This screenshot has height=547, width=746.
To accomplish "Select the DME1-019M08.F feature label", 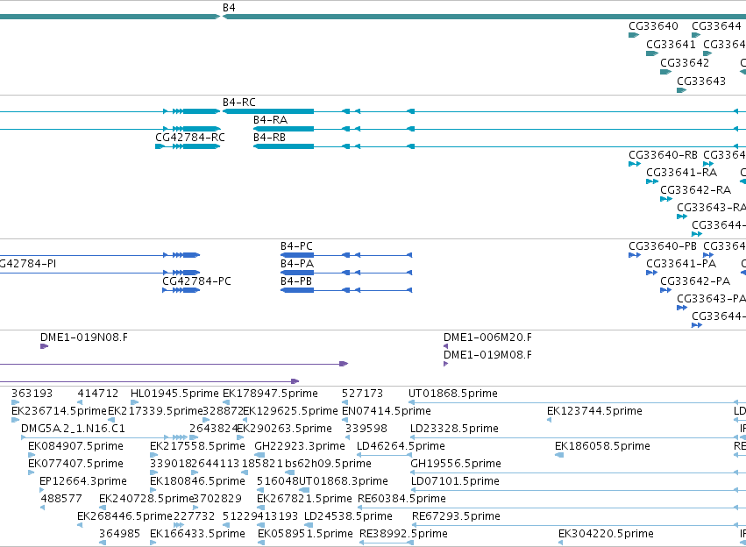I will click(x=487, y=356).
